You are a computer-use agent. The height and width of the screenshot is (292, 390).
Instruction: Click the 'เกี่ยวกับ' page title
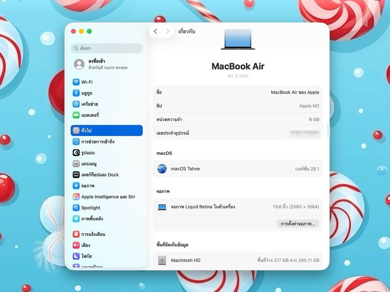tap(187, 31)
